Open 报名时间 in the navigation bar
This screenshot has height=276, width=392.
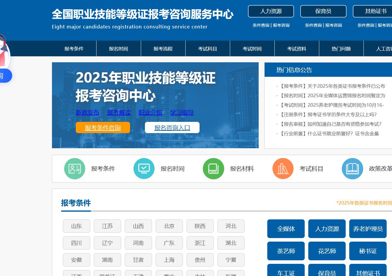[x=118, y=49]
